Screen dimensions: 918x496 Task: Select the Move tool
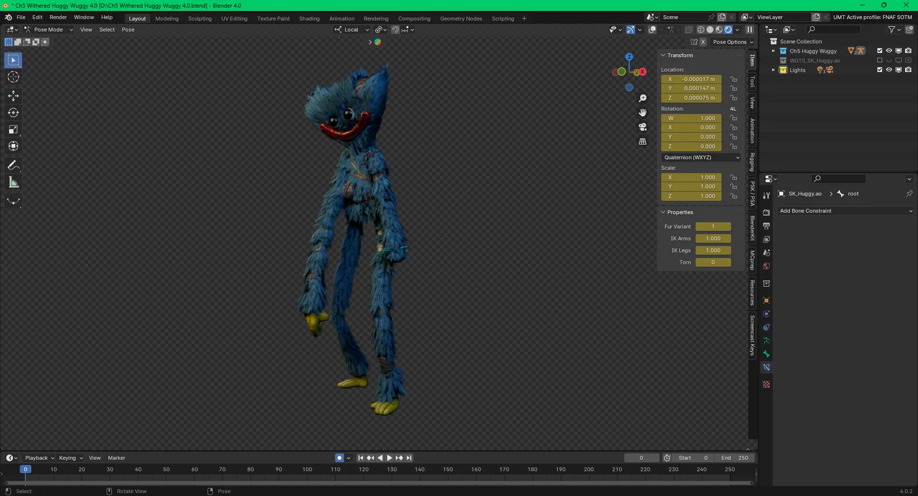pos(13,96)
